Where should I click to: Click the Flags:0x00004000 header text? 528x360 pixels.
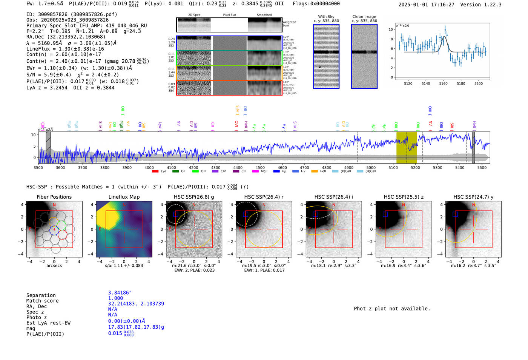click(316, 4)
